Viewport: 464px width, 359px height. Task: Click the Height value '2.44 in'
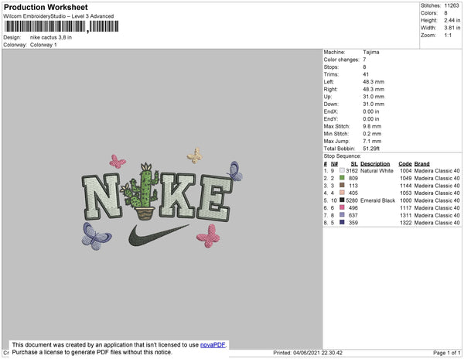[x=452, y=20]
